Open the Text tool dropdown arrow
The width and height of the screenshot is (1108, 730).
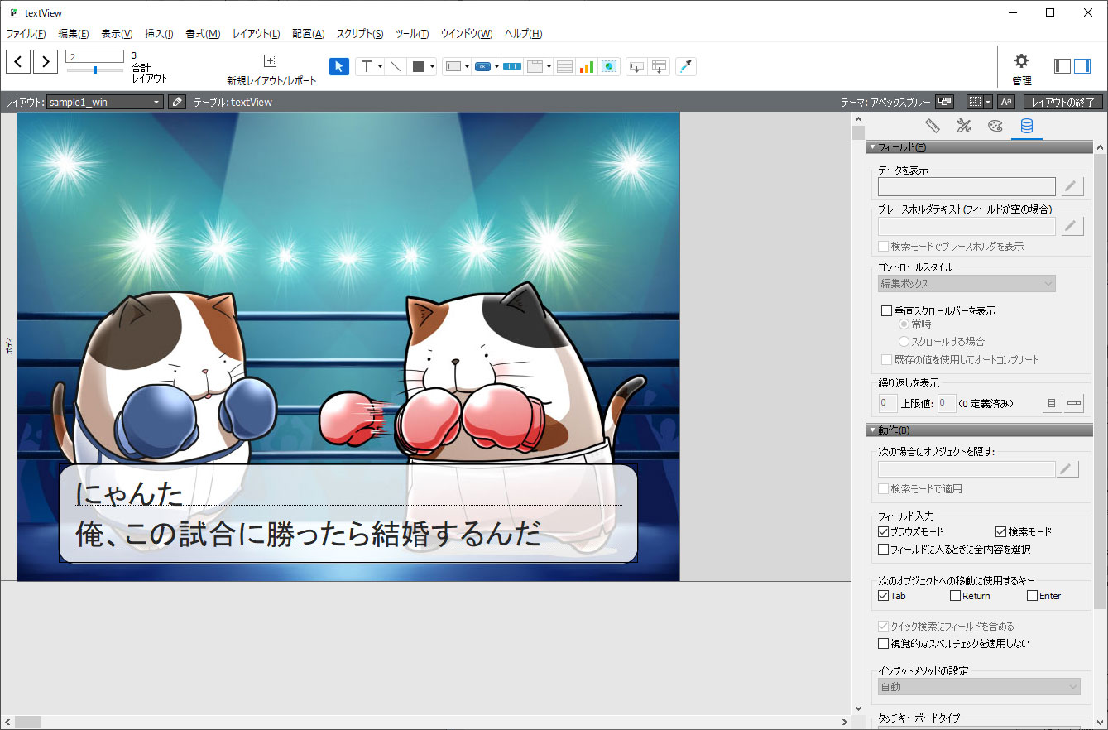[x=380, y=67]
